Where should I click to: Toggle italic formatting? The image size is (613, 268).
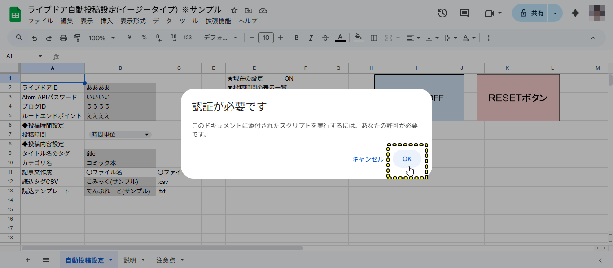point(311,38)
